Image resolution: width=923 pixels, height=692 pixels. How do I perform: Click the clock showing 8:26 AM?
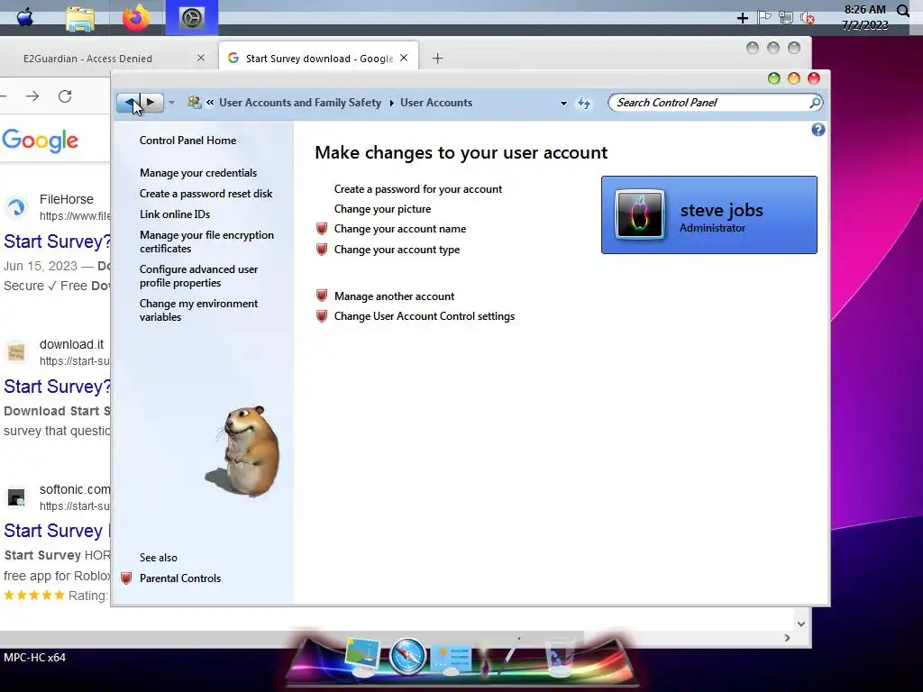tap(864, 9)
